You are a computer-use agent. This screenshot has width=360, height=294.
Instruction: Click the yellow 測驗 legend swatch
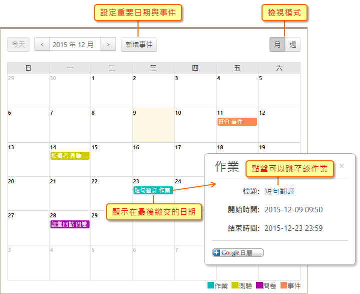point(235,285)
